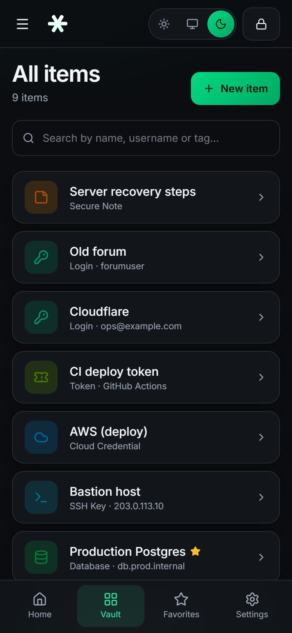Go to the Home tab
Image resolution: width=292 pixels, height=633 pixels.
click(40, 606)
